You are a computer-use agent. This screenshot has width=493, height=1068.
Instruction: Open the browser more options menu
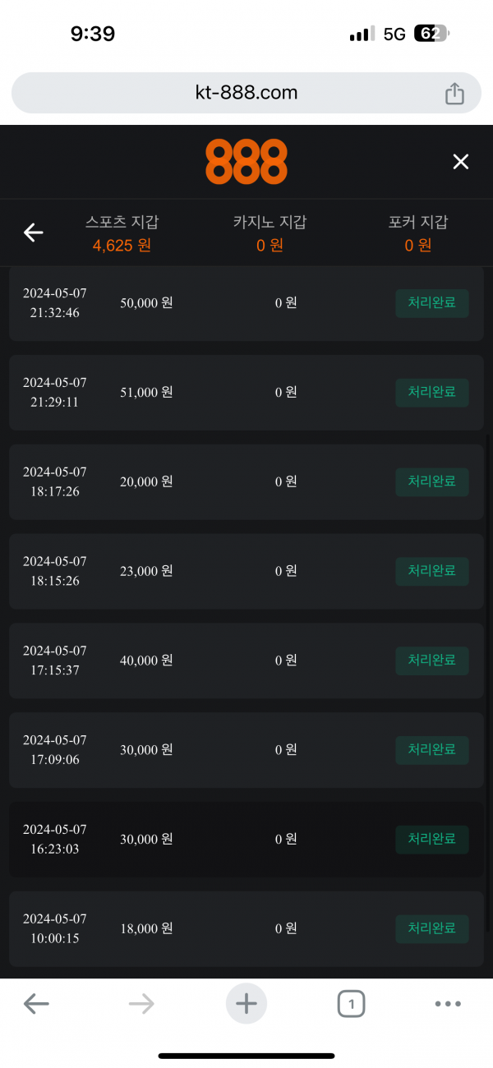point(448,1003)
